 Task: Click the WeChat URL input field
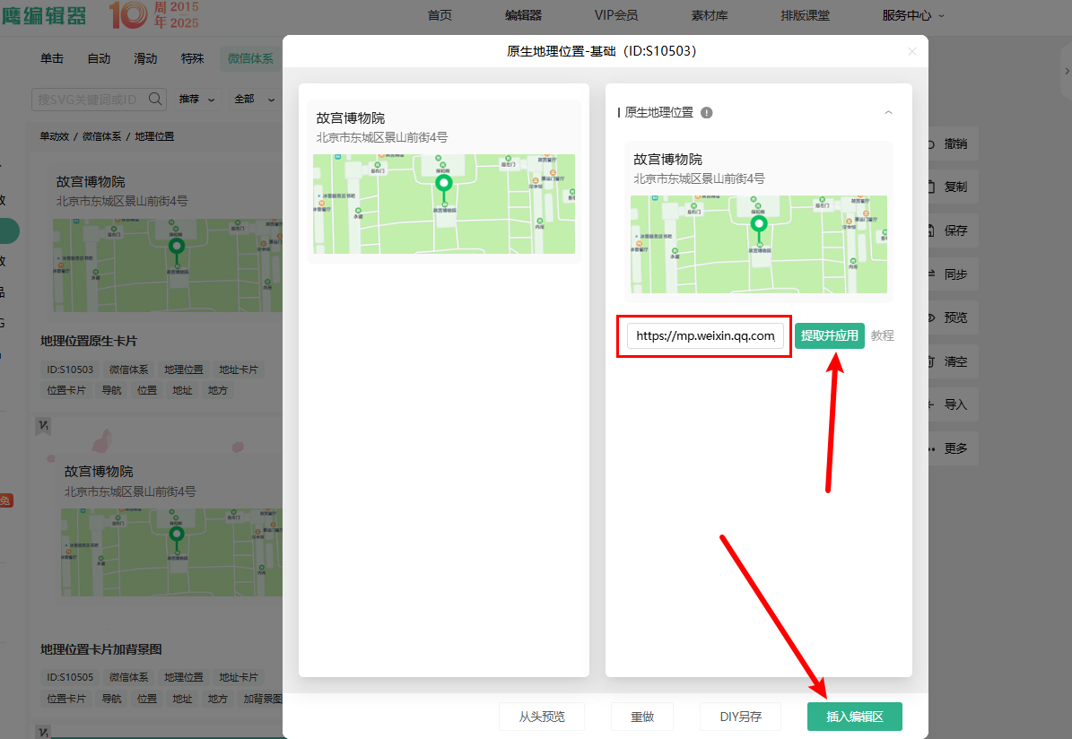pos(704,336)
